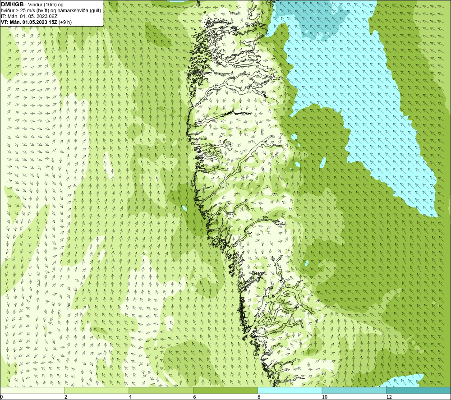Screen dimensions: 451x400
Task: Click the 'VT: Mán. 01.05.2023 15Z' text
Action: pyautogui.click(x=29, y=22)
